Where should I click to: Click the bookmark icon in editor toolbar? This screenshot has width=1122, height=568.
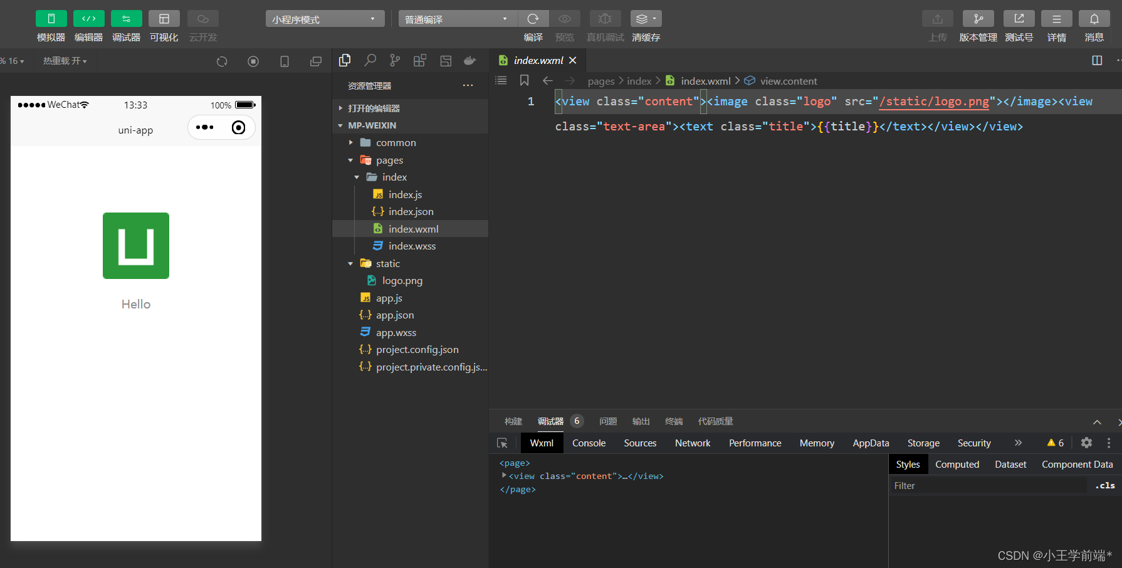[x=525, y=80]
